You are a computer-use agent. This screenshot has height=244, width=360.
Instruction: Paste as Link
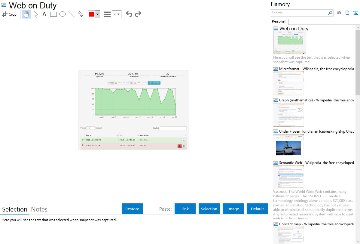click(x=185, y=209)
